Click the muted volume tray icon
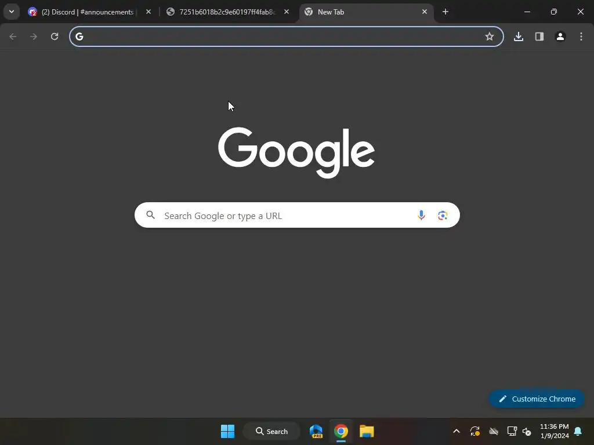Screen dimensions: 594x445 (x=527, y=431)
